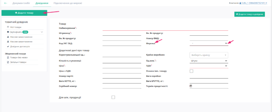Focus the Серійний номер field
This screenshot has width=272, height=112.
click(x=122, y=86)
